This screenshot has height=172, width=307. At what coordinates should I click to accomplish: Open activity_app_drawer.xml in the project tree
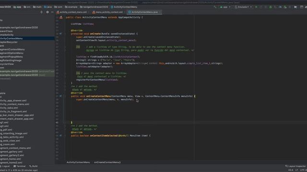click(13, 101)
